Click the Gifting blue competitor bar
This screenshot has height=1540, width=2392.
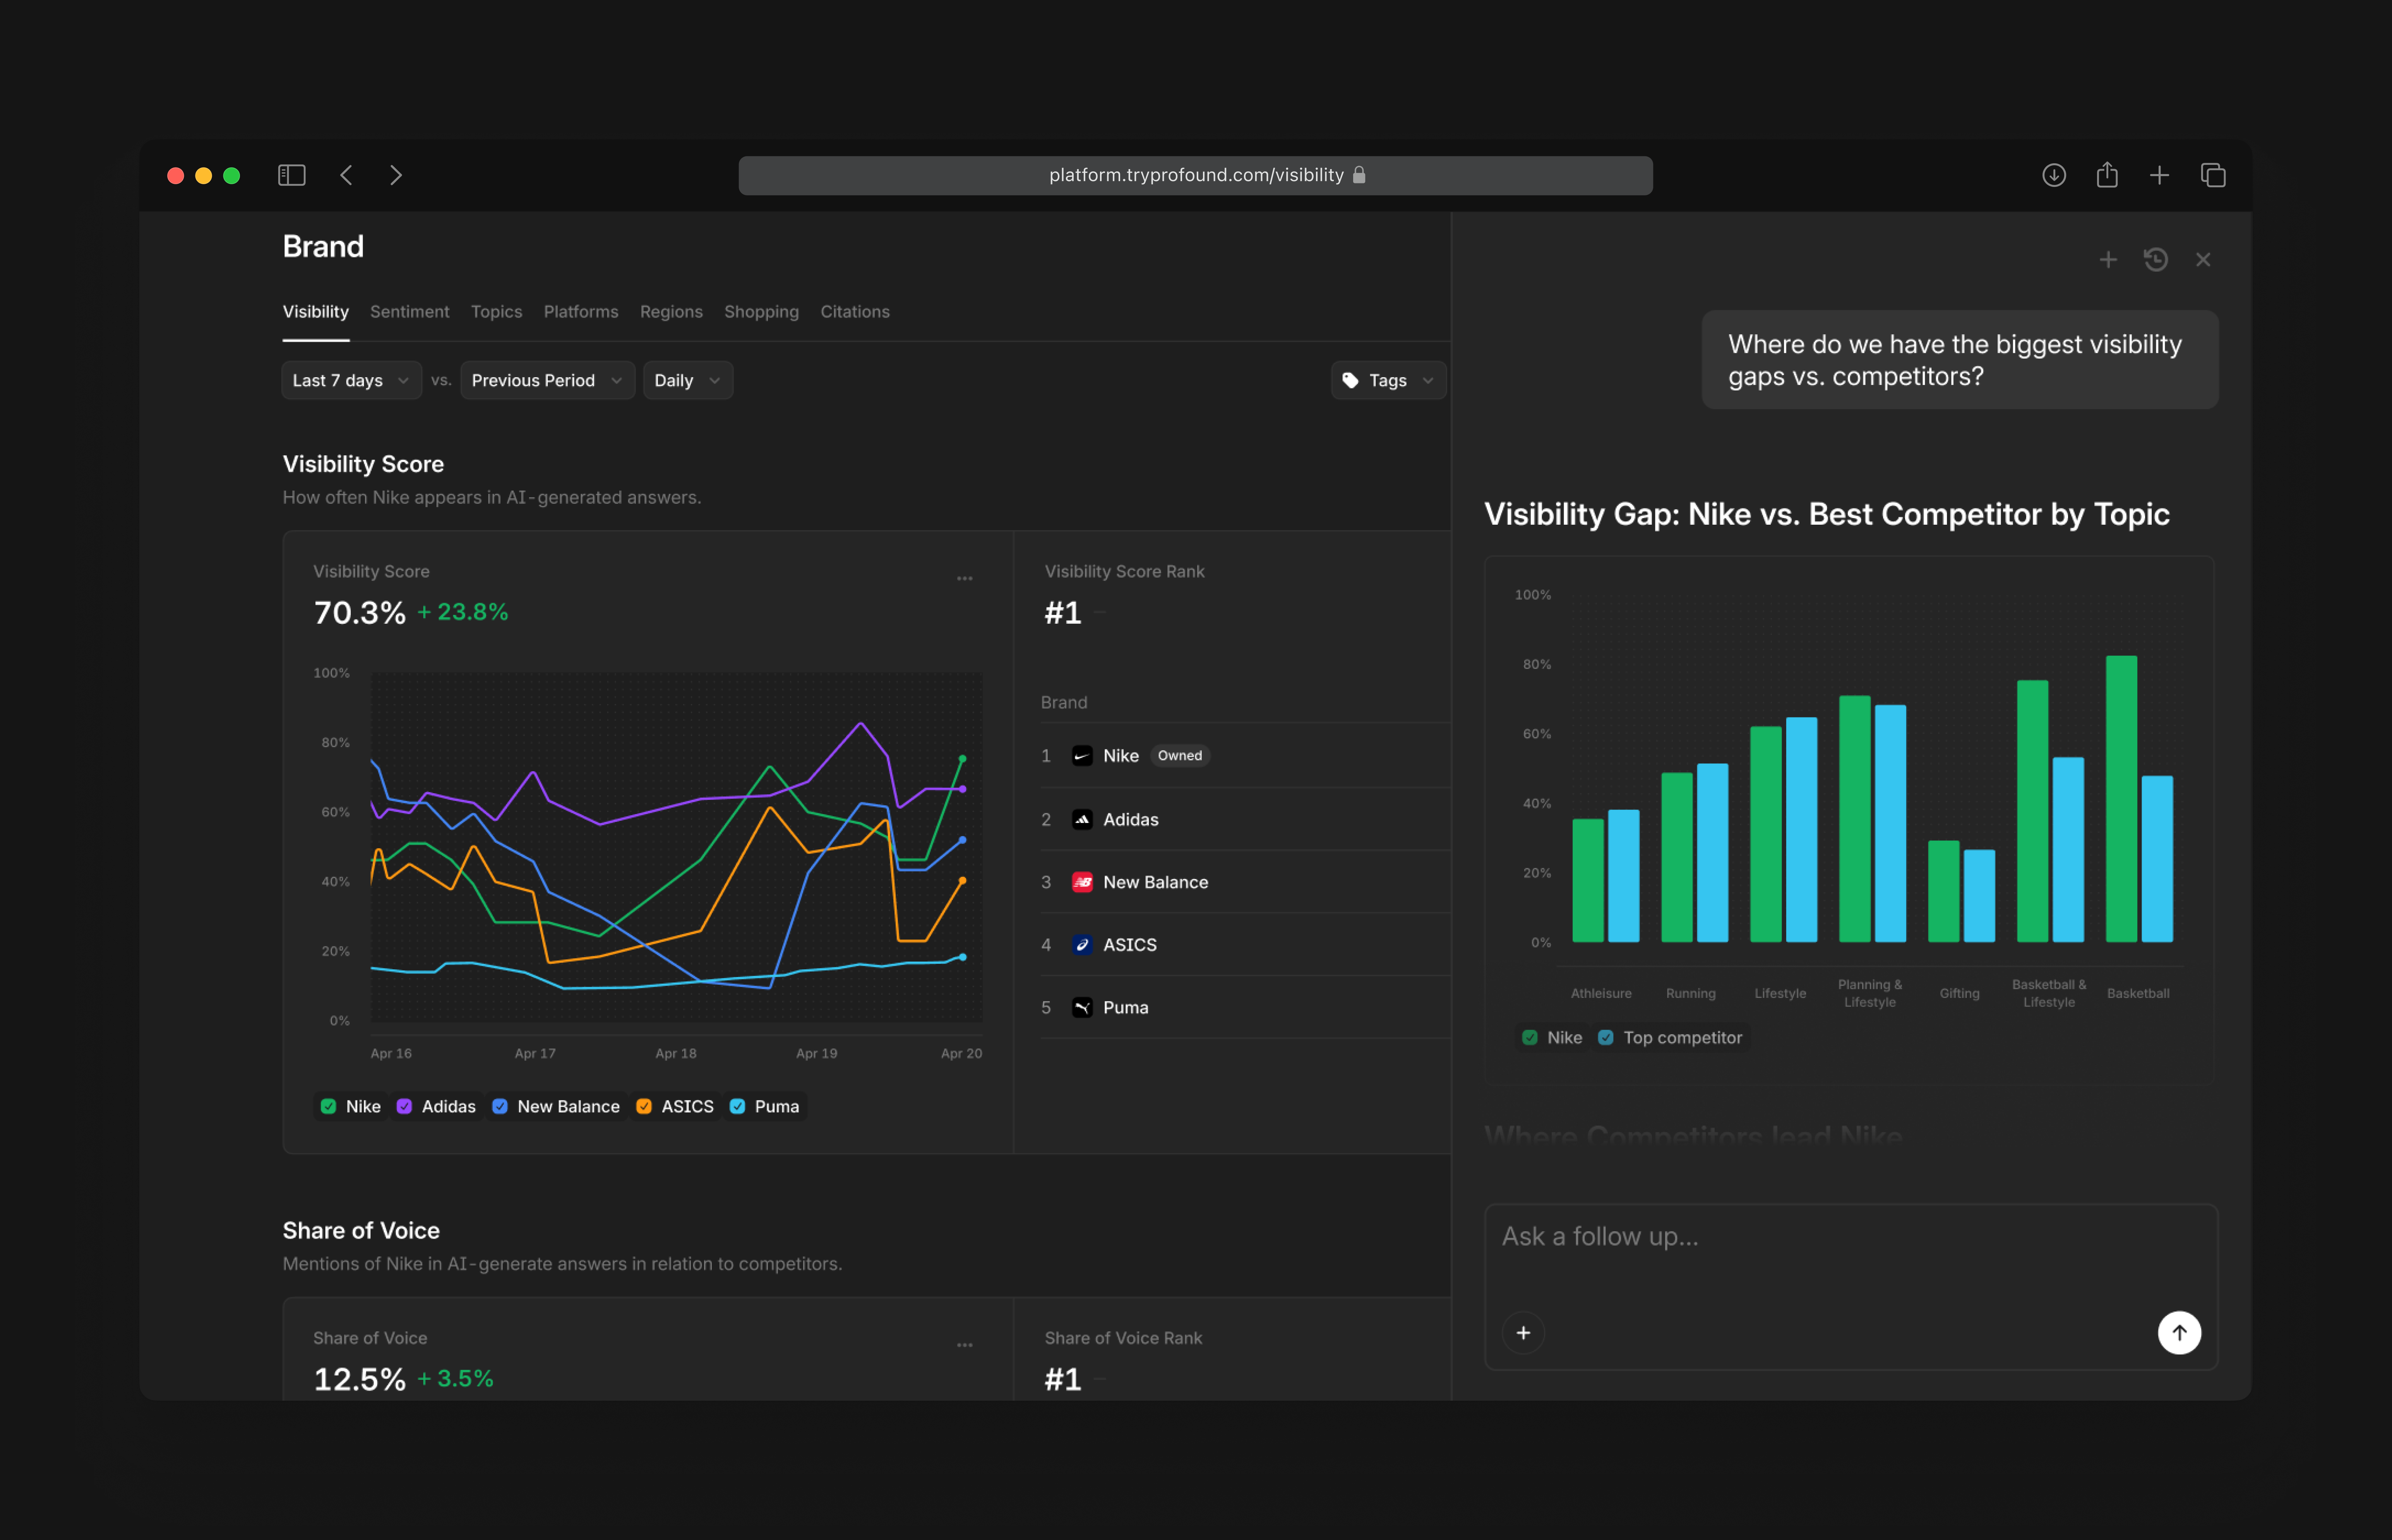pos(1979,896)
